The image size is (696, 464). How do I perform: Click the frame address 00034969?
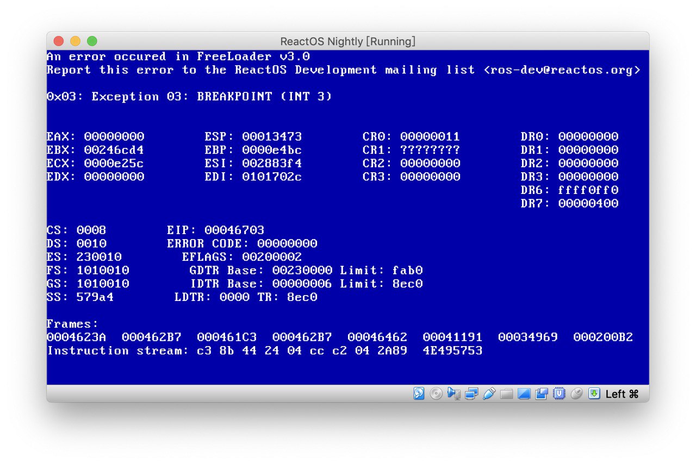(528, 337)
